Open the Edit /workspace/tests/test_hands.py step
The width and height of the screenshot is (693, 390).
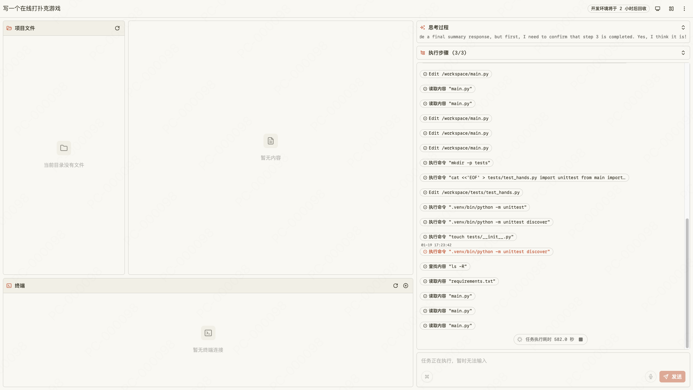pos(471,192)
